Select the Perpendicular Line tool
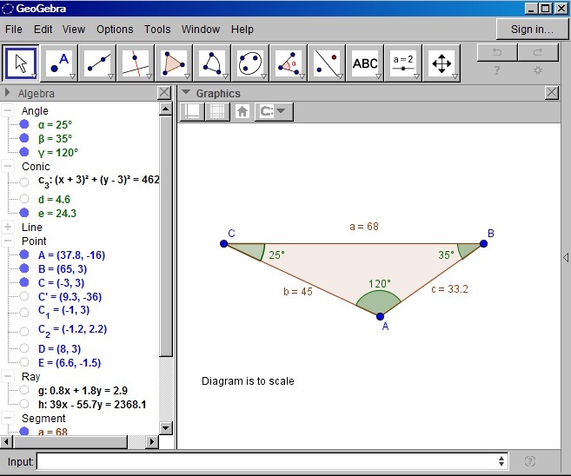571x476 pixels. point(136,63)
